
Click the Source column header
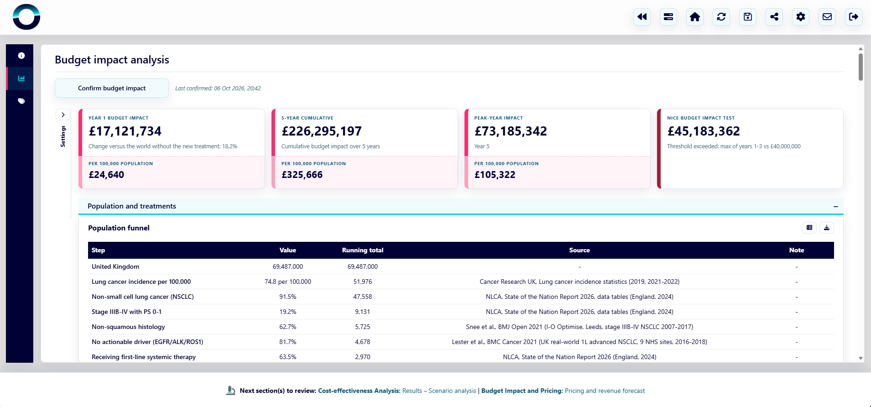click(579, 250)
